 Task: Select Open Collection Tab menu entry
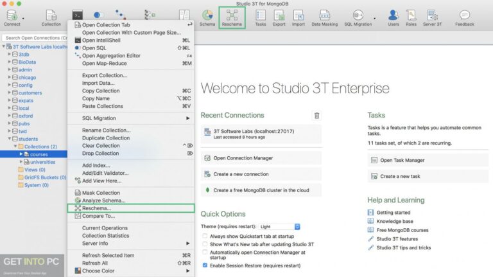[x=131, y=24]
